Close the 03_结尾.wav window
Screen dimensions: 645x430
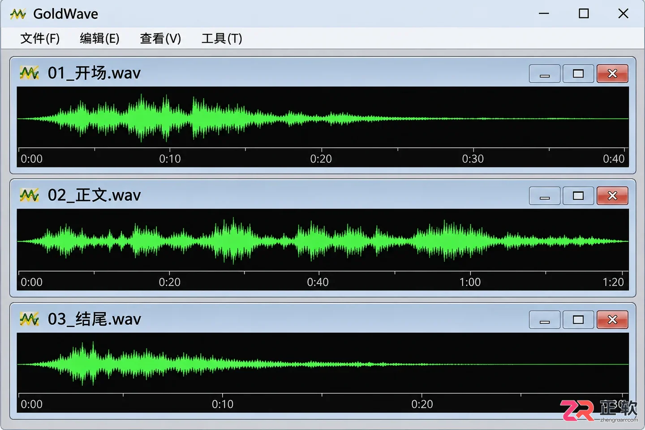[612, 320]
